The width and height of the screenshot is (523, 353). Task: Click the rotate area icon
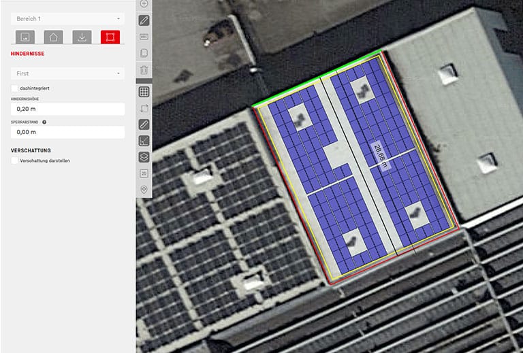click(x=144, y=108)
